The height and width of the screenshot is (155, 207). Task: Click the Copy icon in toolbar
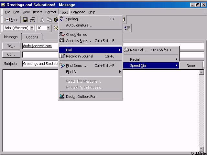pyautogui.click(x=49, y=20)
